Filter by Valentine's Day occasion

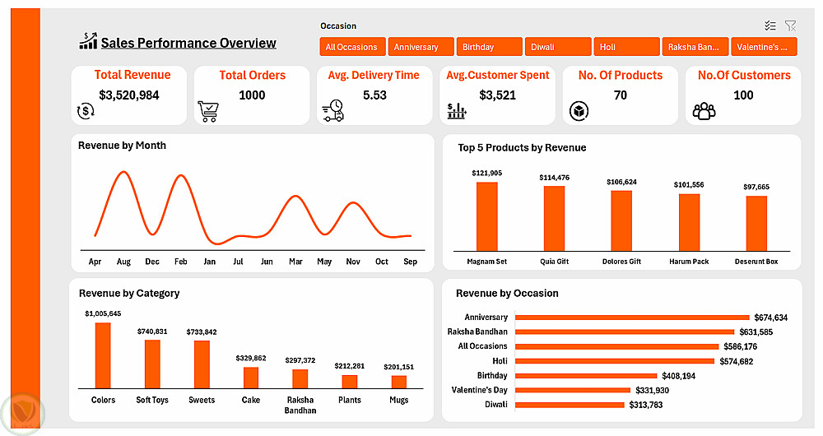[x=764, y=47]
